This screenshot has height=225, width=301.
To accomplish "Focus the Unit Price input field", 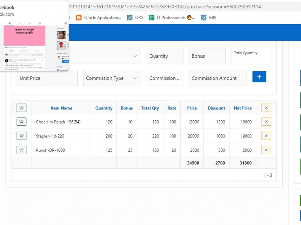I will pyautogui.click(x=47, y=78).
